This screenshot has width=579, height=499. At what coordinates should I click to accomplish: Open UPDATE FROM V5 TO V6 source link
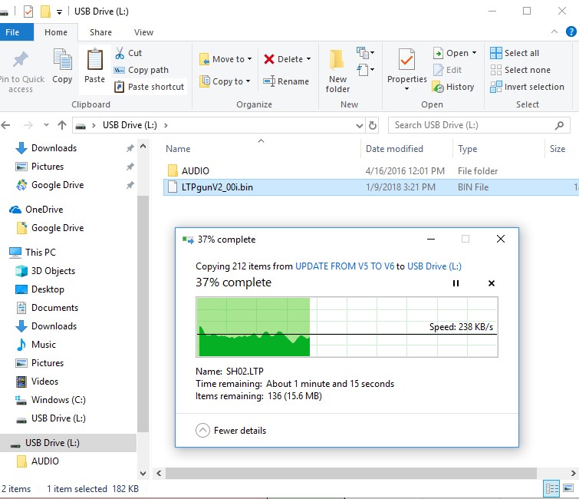(x=344, y=266)
